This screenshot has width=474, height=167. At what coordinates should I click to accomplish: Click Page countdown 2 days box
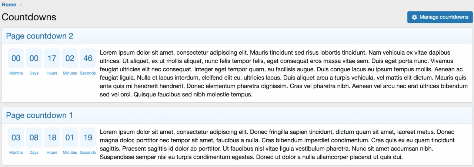(x=34, y=58)
